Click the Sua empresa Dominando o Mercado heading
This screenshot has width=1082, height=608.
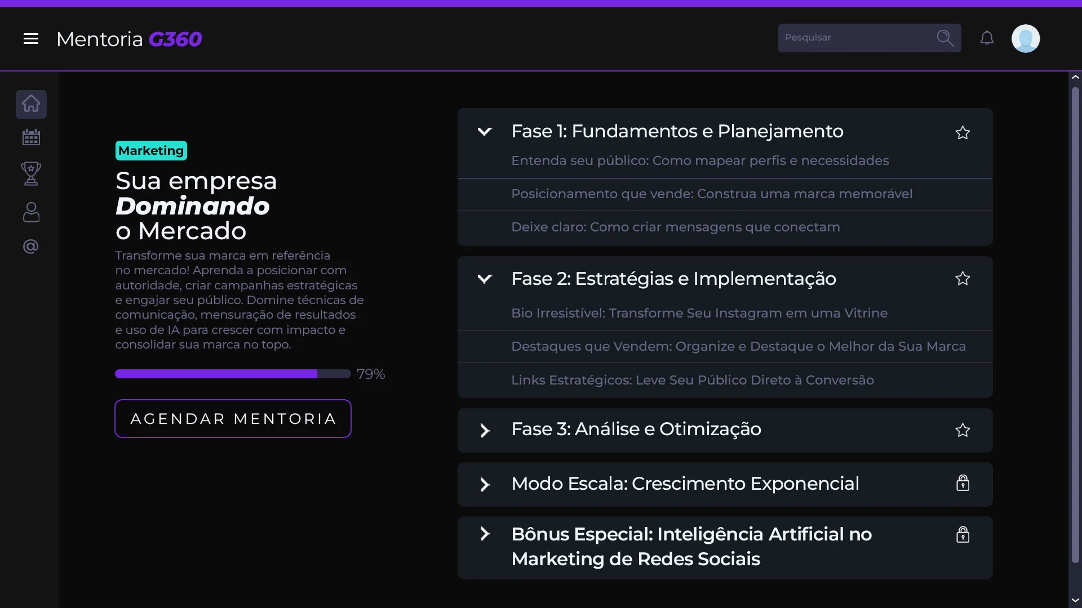coord(196,205)
